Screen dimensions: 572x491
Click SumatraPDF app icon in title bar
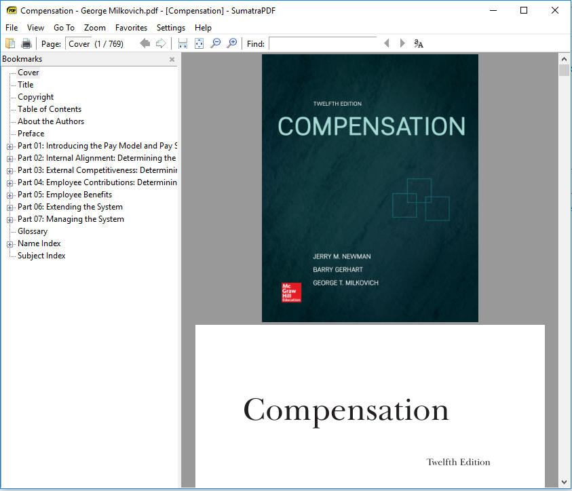pyautogui.click(x=12, y=10)
